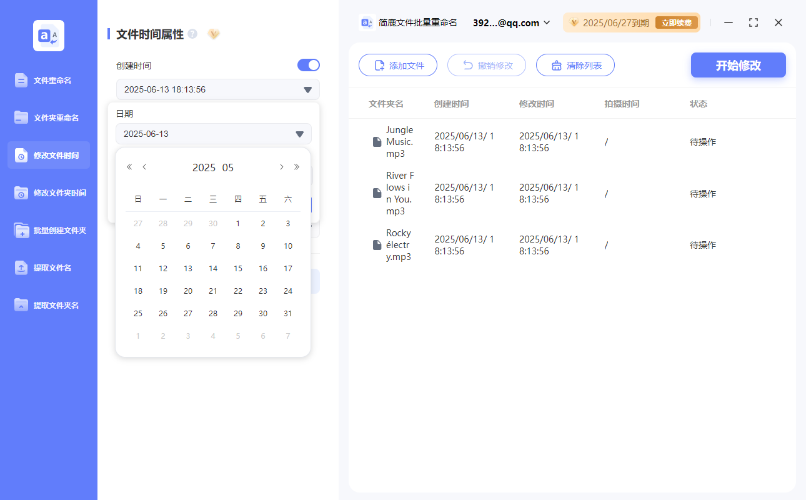Click 添加文件 to add files
This screenshot has width=806, height=500.
pos(398,64)
